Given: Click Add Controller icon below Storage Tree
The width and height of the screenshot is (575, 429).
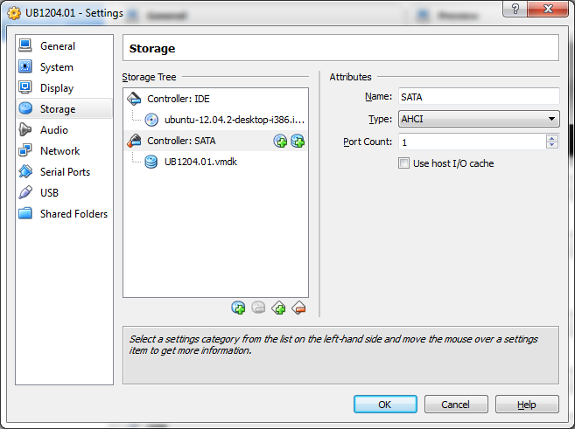Looking at the screenshot, I should point(278,308).
